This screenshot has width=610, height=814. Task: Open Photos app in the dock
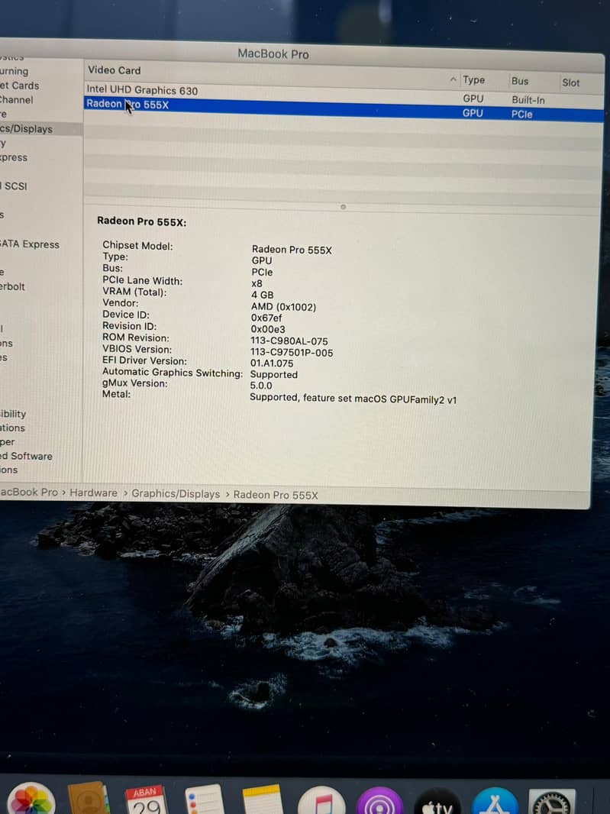click(x=31, y=800)
